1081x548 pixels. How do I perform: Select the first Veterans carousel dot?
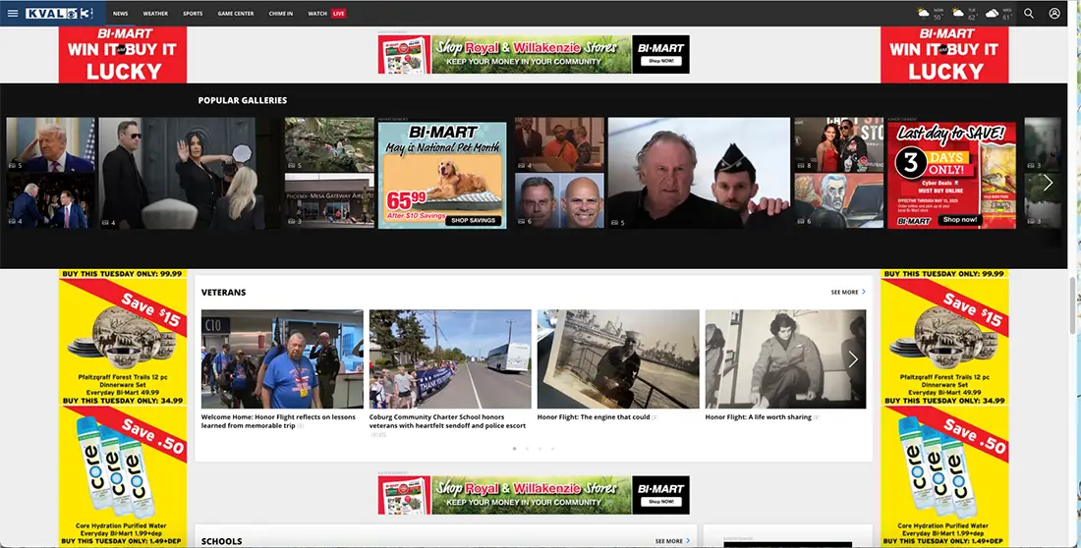point(514,449)
